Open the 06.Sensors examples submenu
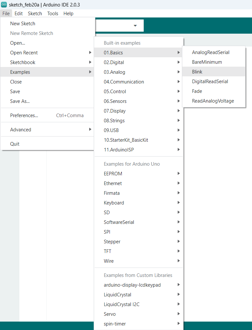This screenshot has width=252, height=330. [115, 101]
